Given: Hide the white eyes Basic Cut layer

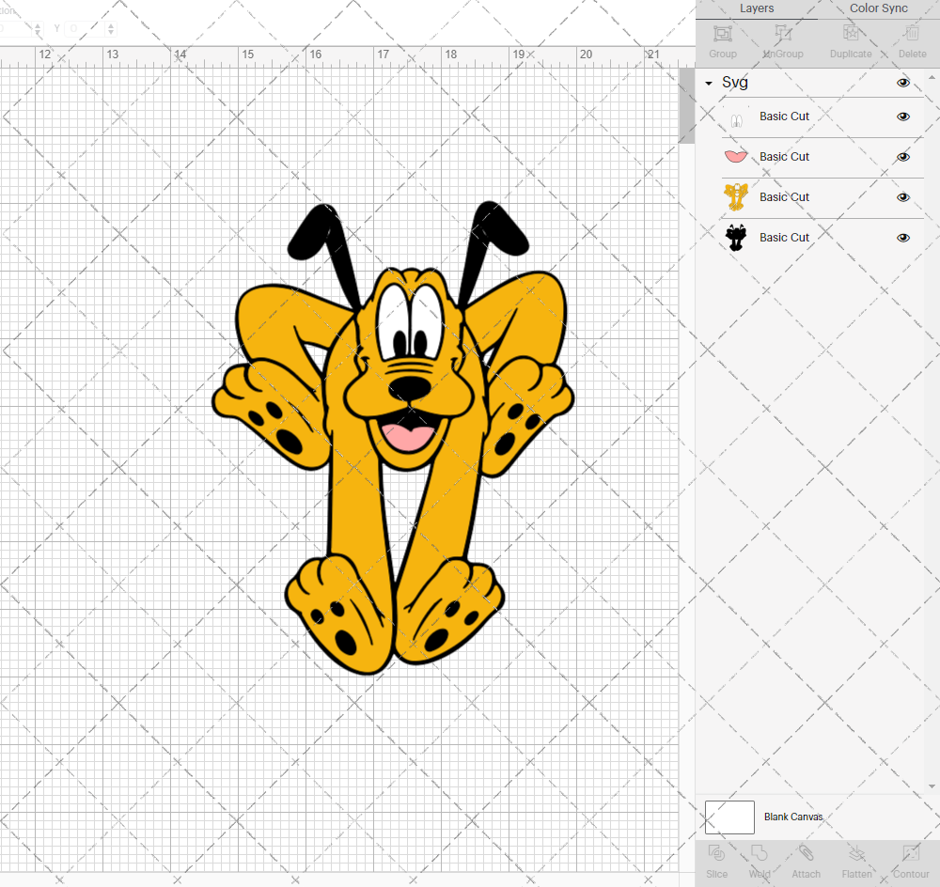Looking at the screenshot, I should tap(902, 117).
